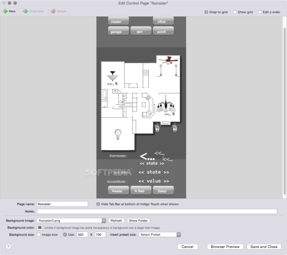Click the den control page button
Screen dimensions: 287x255
coord(141,31)
